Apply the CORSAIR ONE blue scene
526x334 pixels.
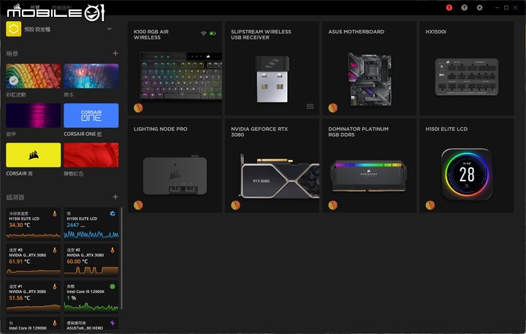[91, 115]
